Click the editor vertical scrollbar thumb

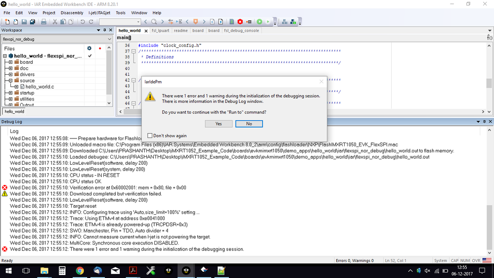pos(489,84)
